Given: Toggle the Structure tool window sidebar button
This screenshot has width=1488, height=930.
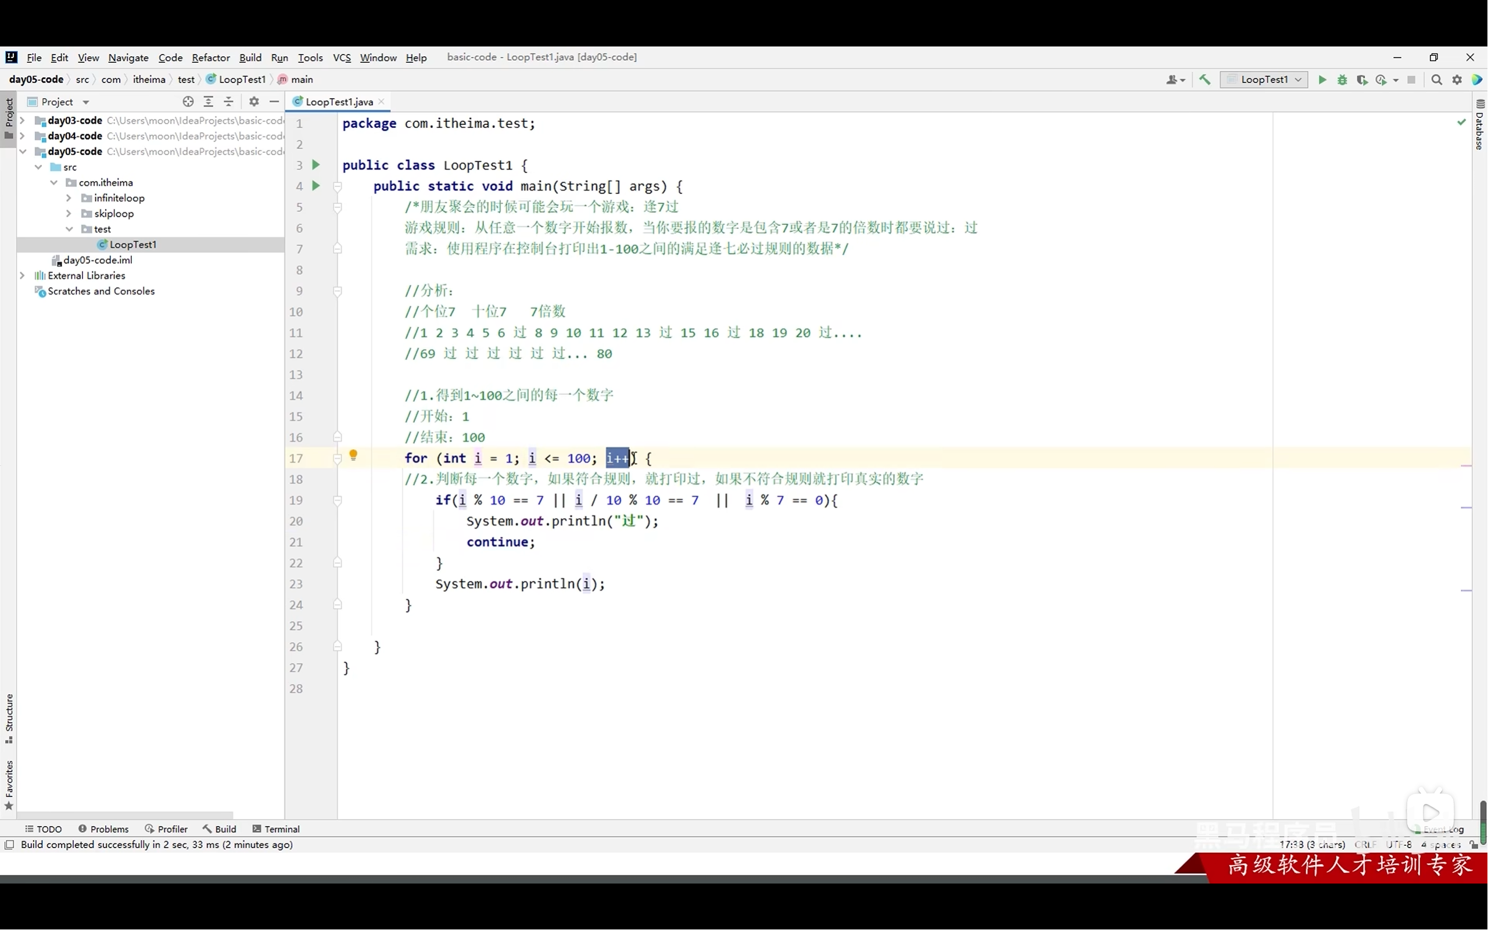Looking at the screenshot, I should [9, 718].
